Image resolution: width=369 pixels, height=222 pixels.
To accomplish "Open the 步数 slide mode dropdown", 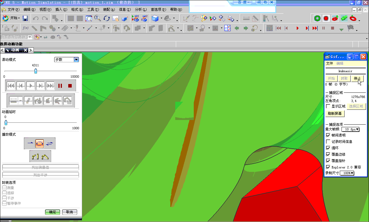I will point(67,60).
